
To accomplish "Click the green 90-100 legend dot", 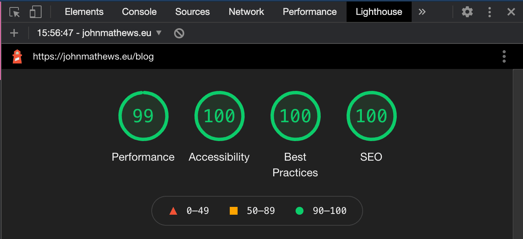I will coord(300,211).
